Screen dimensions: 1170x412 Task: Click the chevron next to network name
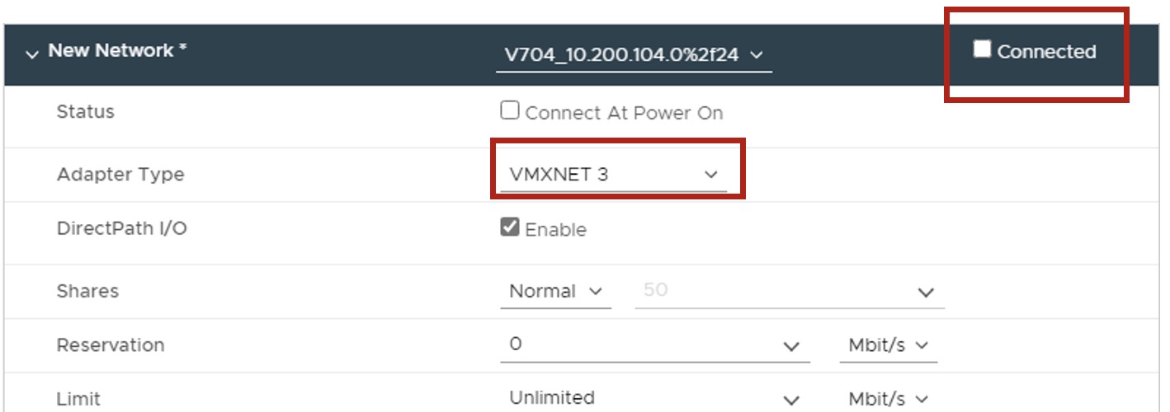[x=757, y=55]
